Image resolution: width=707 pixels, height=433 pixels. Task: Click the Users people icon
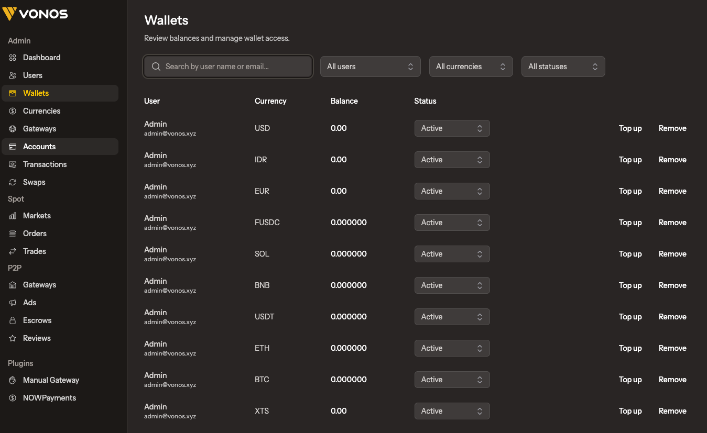[x=13, y=75]
